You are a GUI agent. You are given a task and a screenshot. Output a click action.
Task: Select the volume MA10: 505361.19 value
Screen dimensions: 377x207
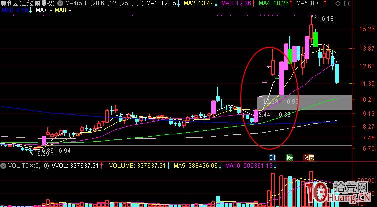pos(250,165)
